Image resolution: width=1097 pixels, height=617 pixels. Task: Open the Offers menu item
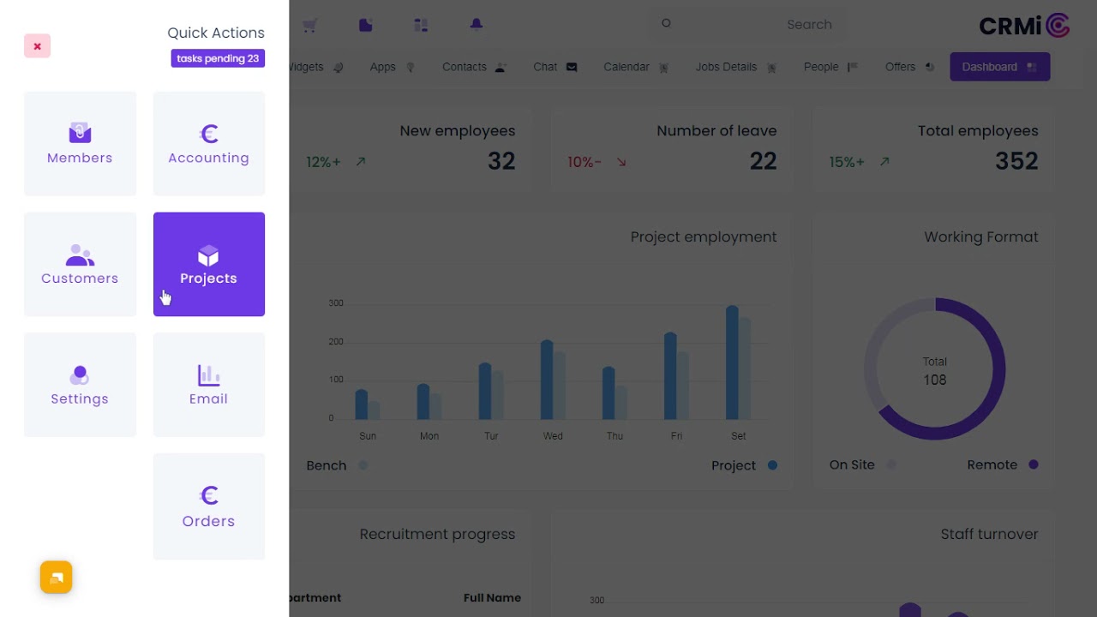909,67
